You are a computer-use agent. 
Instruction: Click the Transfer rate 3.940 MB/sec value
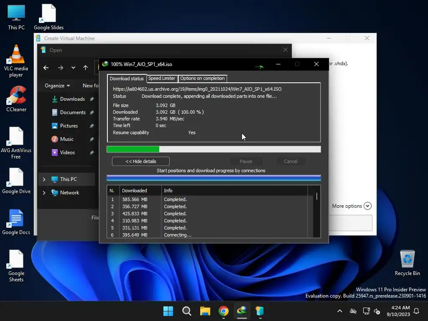click(170, 119)
